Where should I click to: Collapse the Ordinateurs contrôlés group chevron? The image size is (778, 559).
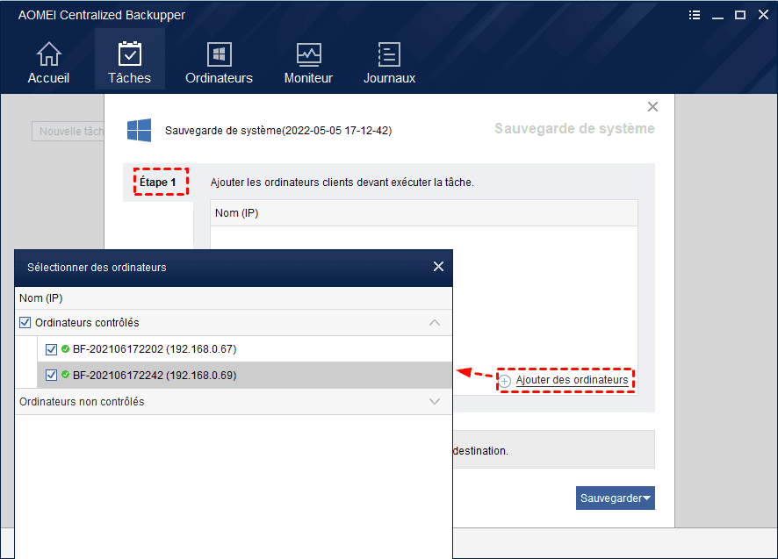[435, 322]
